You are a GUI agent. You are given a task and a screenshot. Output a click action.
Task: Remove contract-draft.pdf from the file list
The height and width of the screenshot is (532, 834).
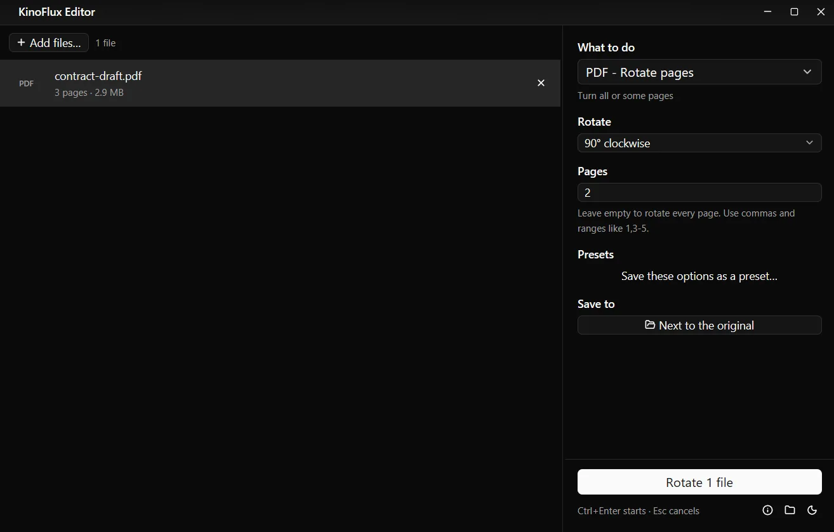click(x=541, y=83)
